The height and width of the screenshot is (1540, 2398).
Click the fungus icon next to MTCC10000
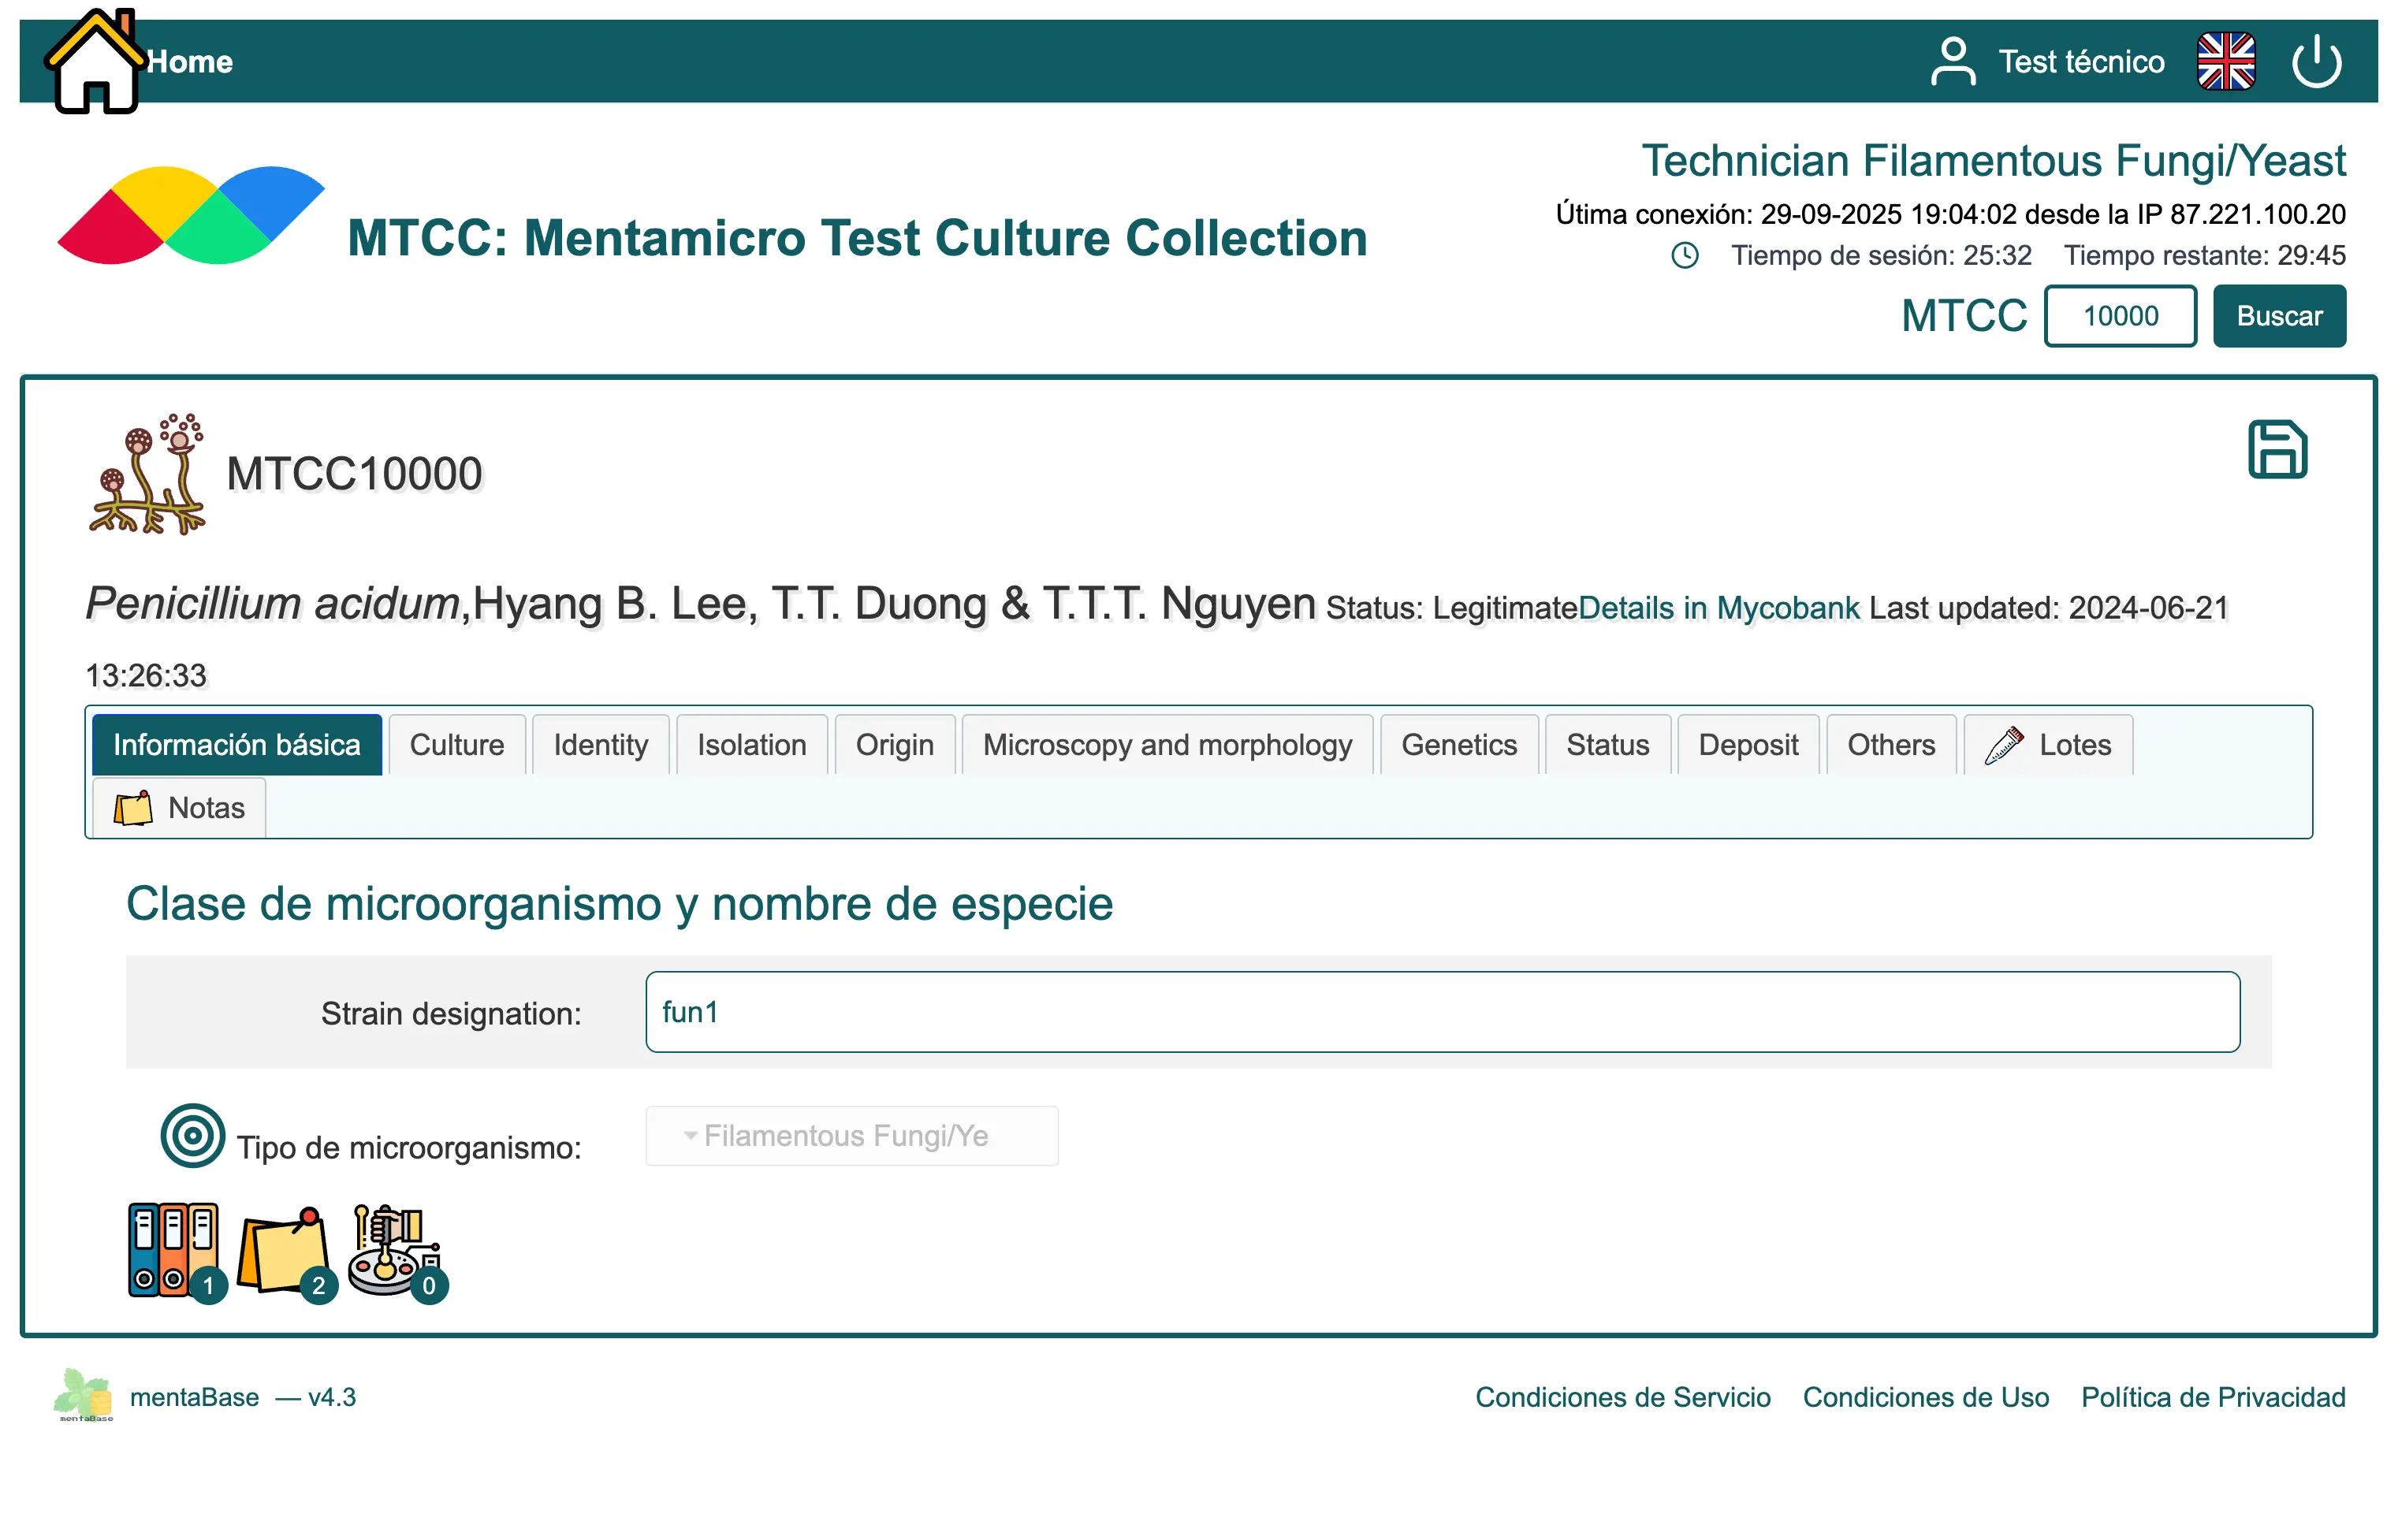[x=148, y=474]
